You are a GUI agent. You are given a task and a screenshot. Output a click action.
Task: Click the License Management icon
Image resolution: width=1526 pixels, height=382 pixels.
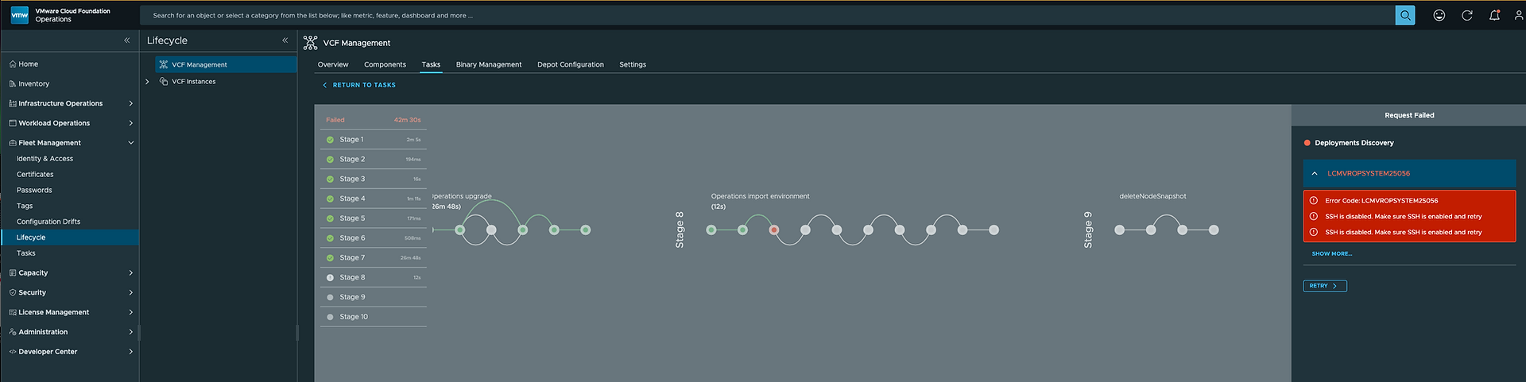[13, 312]
